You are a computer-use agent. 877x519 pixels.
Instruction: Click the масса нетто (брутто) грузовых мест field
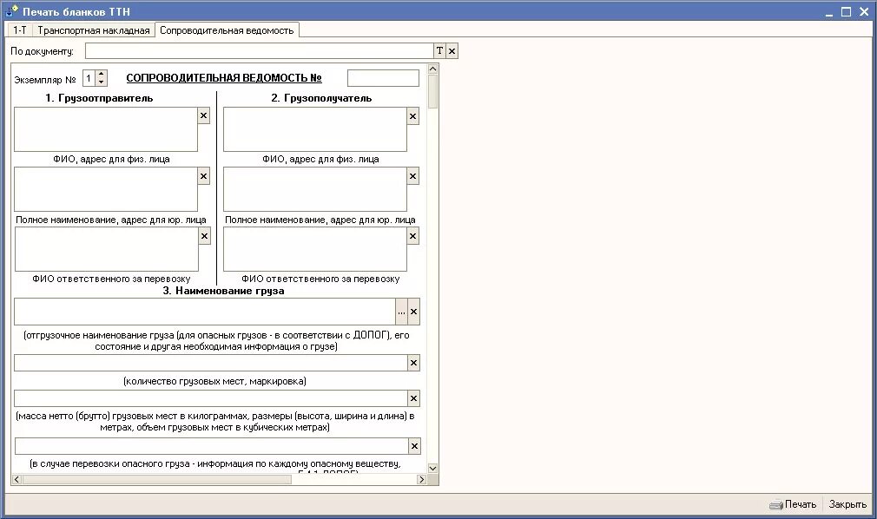tap(211, 398)
